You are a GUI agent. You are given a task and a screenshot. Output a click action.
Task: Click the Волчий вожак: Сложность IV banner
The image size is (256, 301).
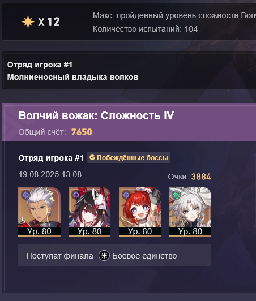pyautogui.click(x=129, y=122)
